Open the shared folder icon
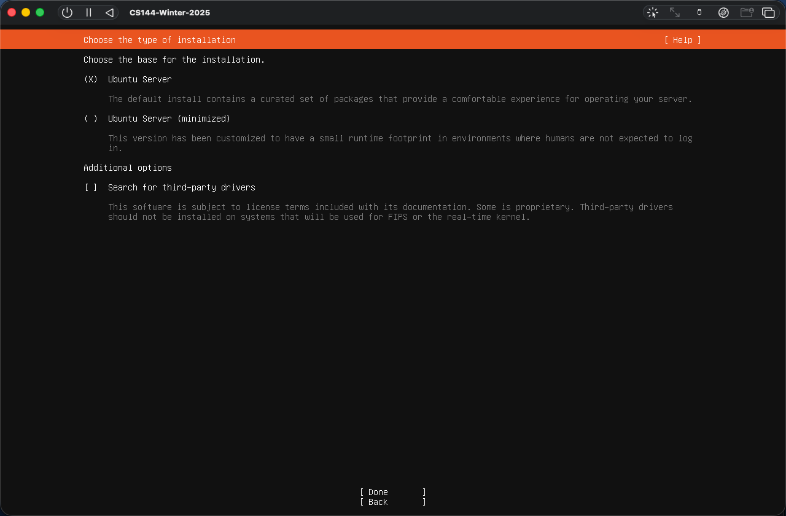Image resolution: width=786 pixels, height=516 pixels. coord(747,12)
